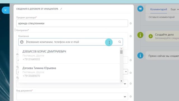The height and width of the screenshot is (101, 179).
Task: Click СВЕДЕНИЯ О ДОГОВОРЕ ОТ ИНИЦИАТОРА title
Action: click(37, 9)
